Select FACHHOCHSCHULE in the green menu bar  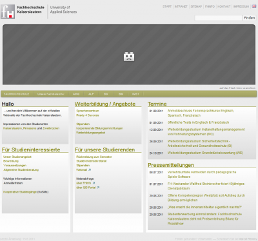point(16,94)
